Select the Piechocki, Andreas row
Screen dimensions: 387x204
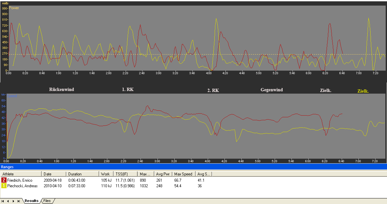[x=22, y=186]
